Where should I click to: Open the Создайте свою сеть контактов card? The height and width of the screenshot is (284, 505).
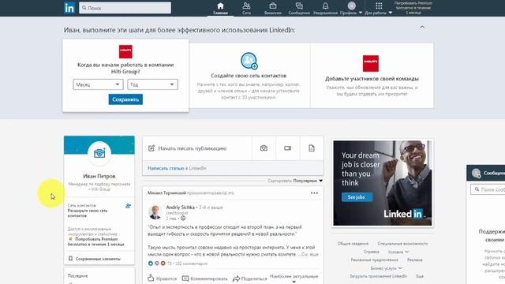(249, 76)
